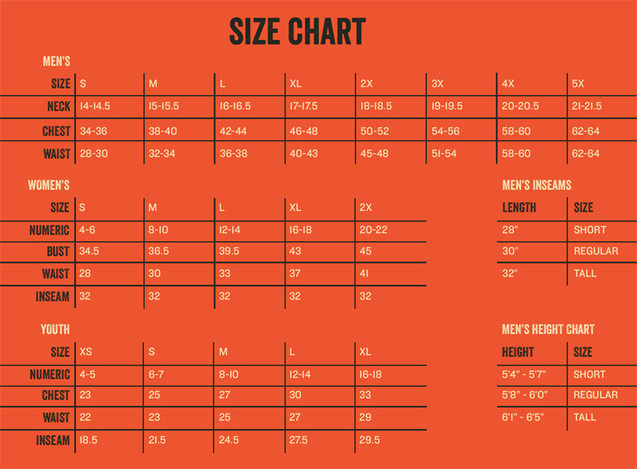
Task: Select men's chest value 42-44
Action: pos(233,131)
